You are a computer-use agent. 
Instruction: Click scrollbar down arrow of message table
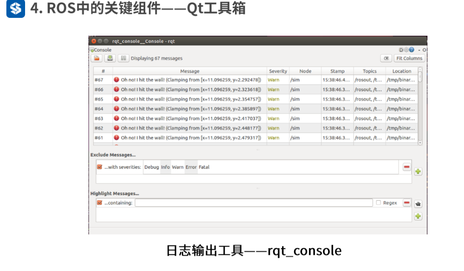tap(420, 143)
